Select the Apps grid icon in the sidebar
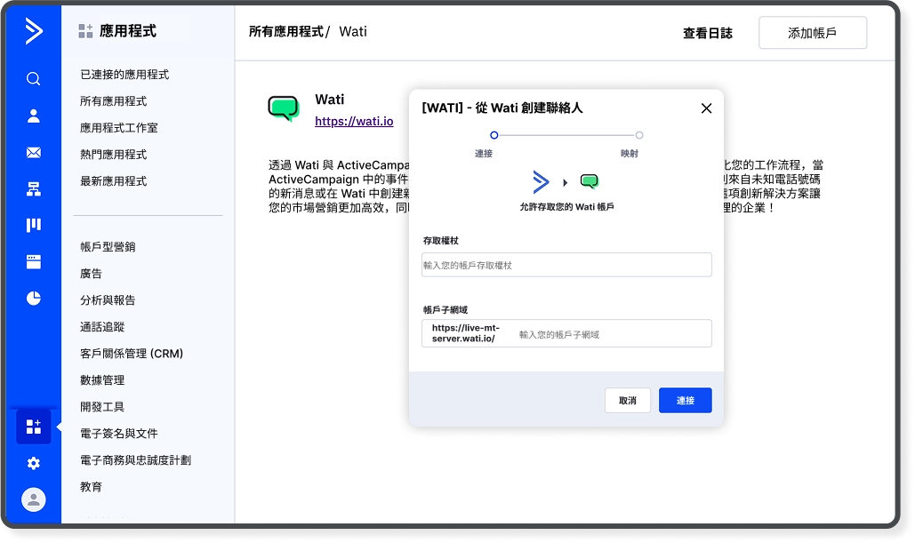 [34, 427]
